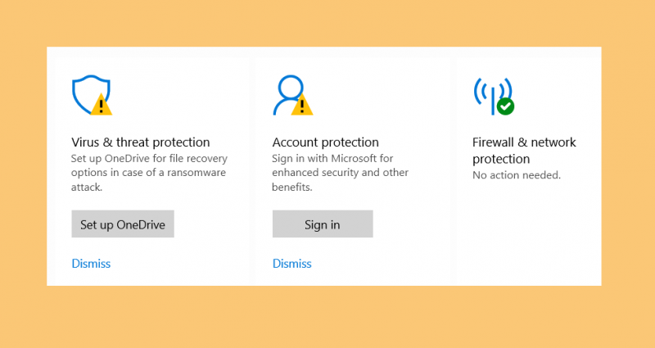The width and height of the screenshot is (655, 348).
Task: Click the "enhanced security and other" text line
Action: (340, 173)
